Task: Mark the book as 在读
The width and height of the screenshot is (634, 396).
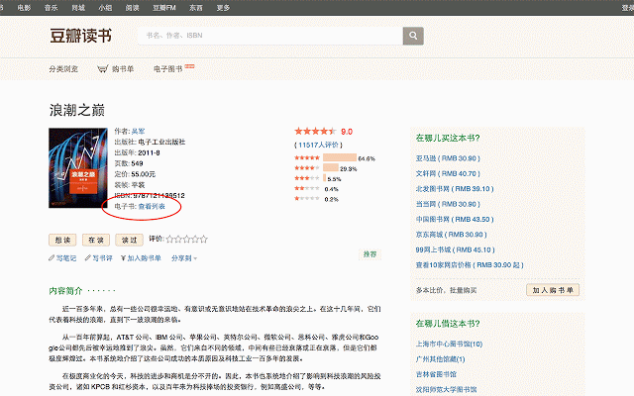Action: 96,240
